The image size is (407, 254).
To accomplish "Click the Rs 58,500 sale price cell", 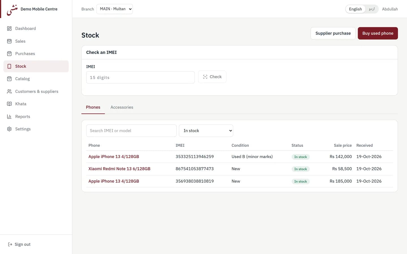I will click(x=342, y=169).
